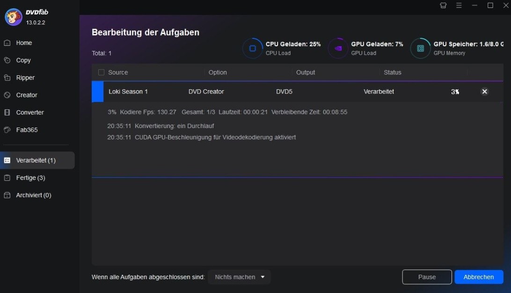Tick the select-all Source checkbox
The image size is (511, 293).
(102, 72)
